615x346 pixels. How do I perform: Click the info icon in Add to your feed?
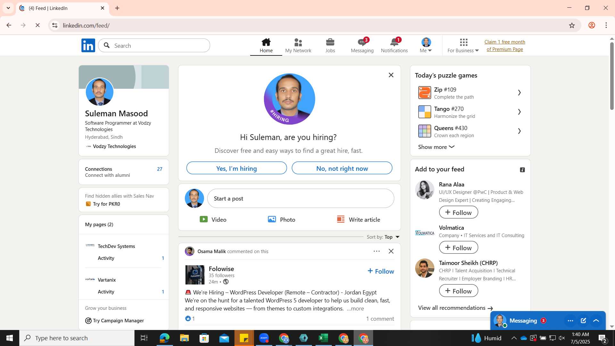[522, 170]
